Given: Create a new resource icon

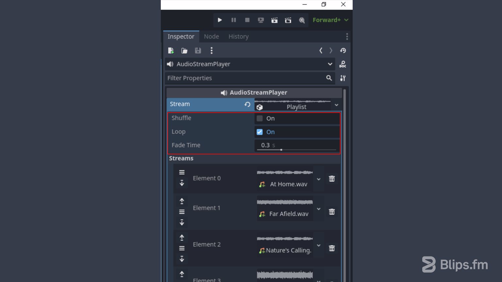Looking at the screenshot, I should 171,51.
